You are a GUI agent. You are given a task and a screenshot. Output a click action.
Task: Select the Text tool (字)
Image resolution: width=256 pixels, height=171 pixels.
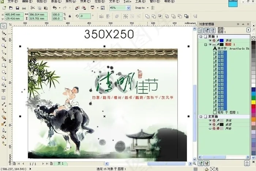coord(3,91)
